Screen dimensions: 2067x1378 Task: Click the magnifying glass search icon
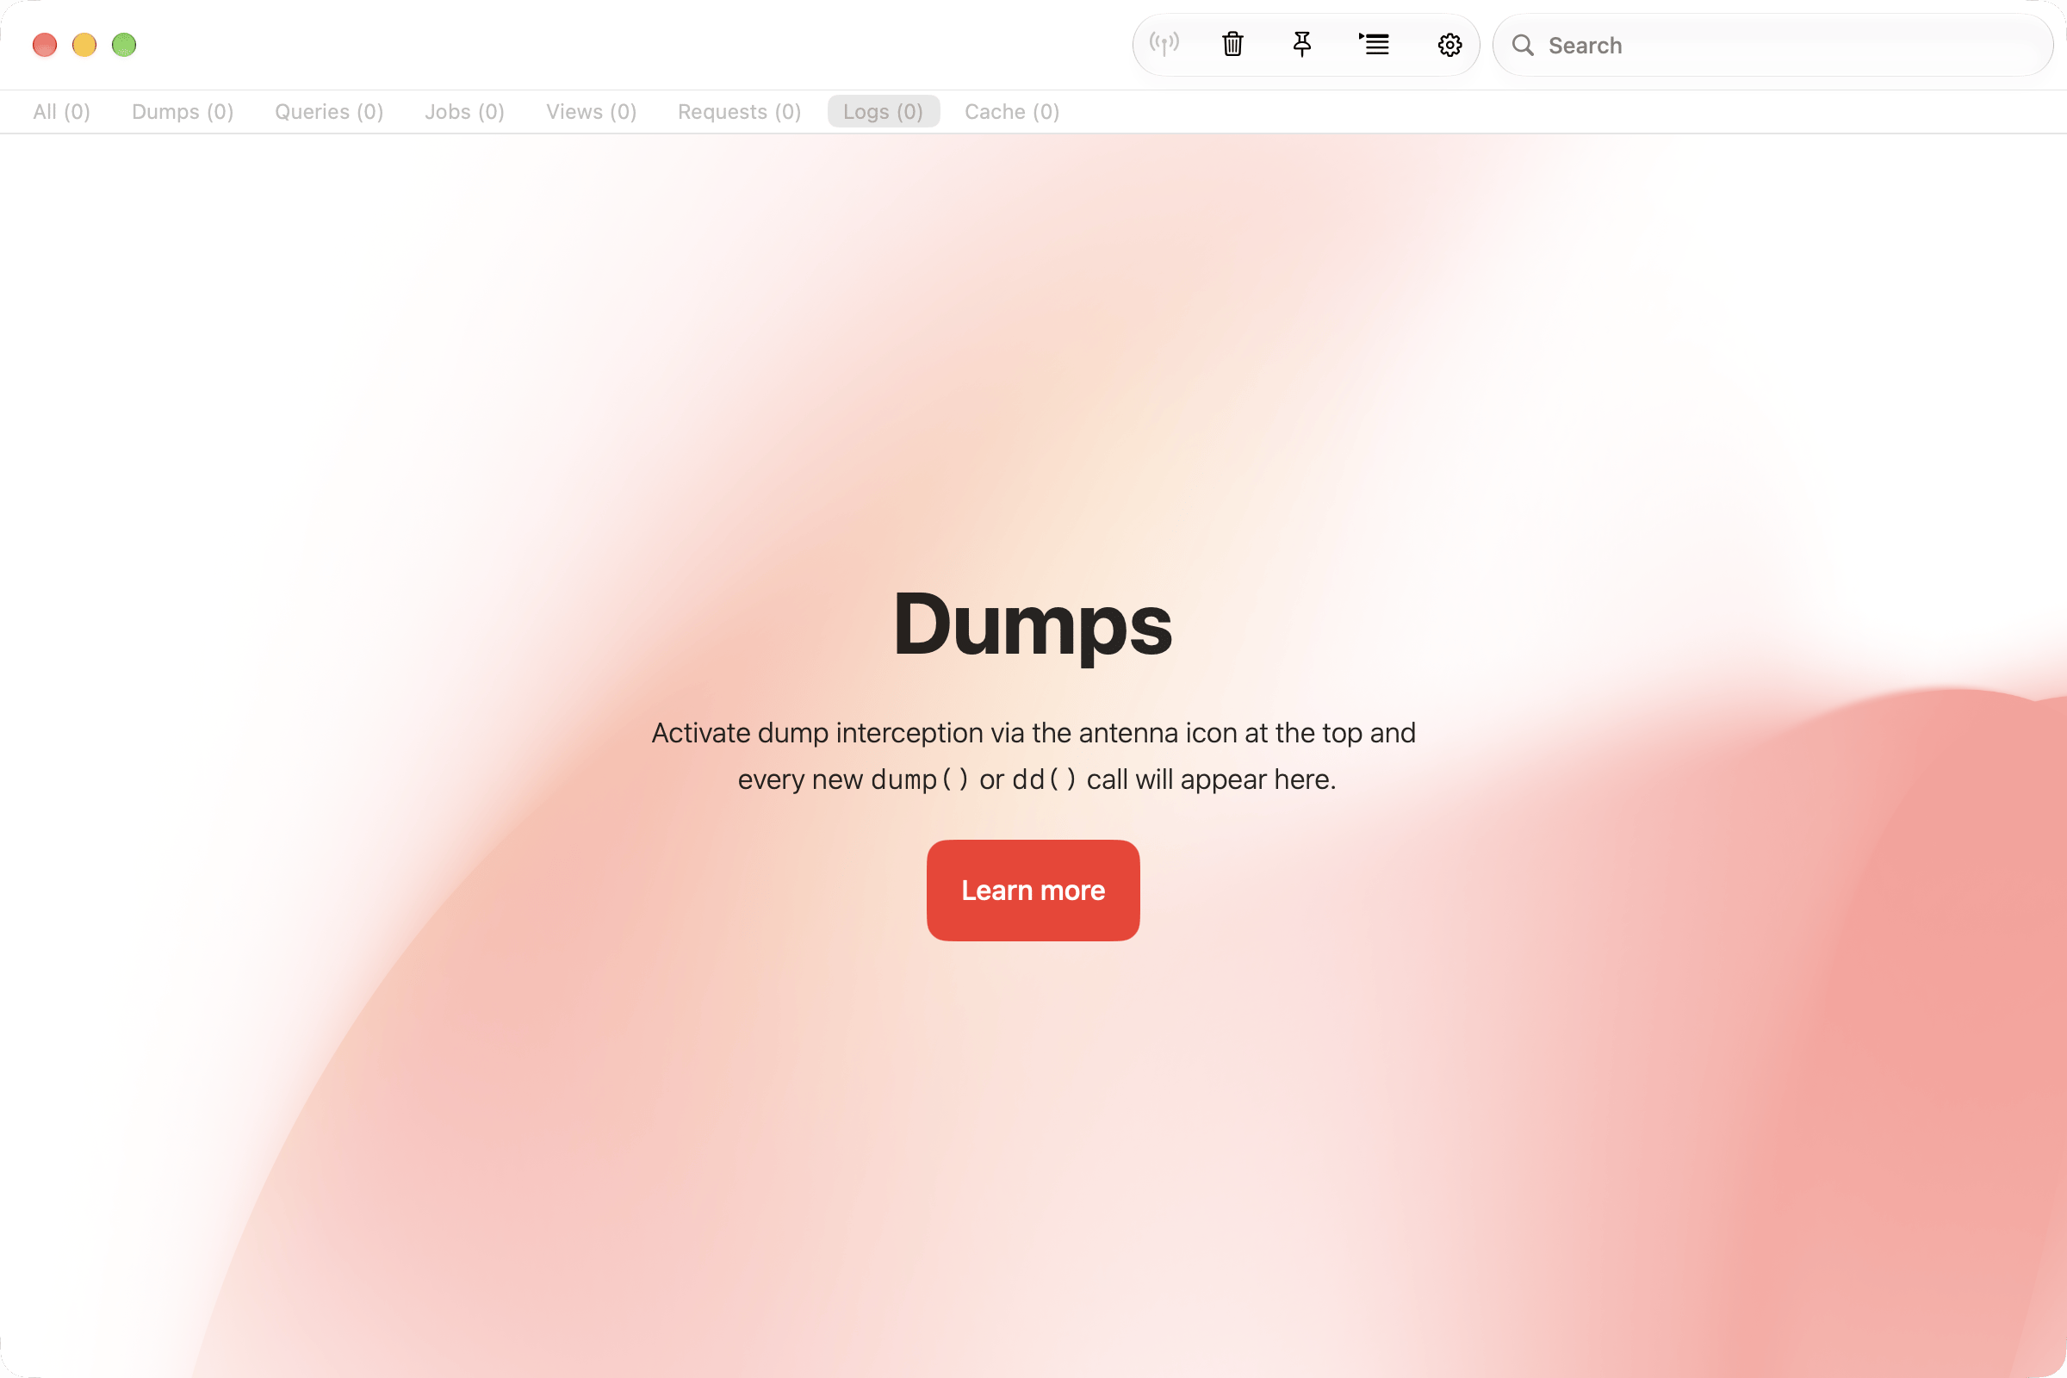[x=1523, y=45]
